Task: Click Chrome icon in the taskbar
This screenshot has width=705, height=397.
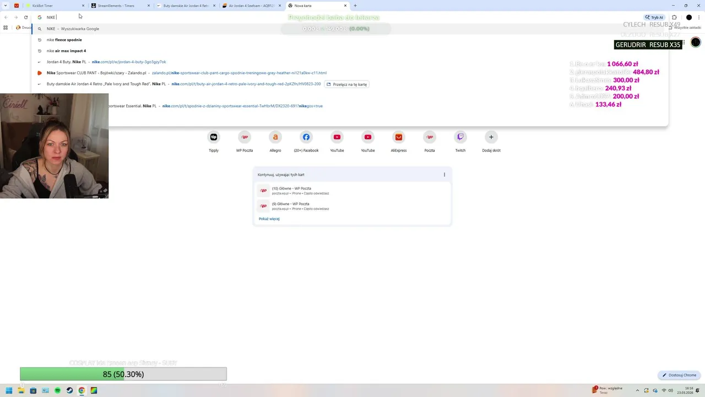Action: tap(82, 390)
